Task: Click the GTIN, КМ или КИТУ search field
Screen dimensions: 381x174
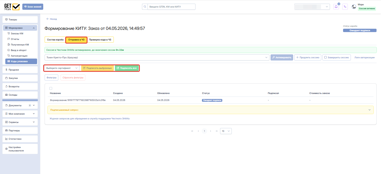Action: pos(171,7)
